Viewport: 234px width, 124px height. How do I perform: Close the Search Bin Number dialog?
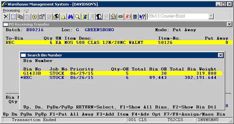(220, 55)
